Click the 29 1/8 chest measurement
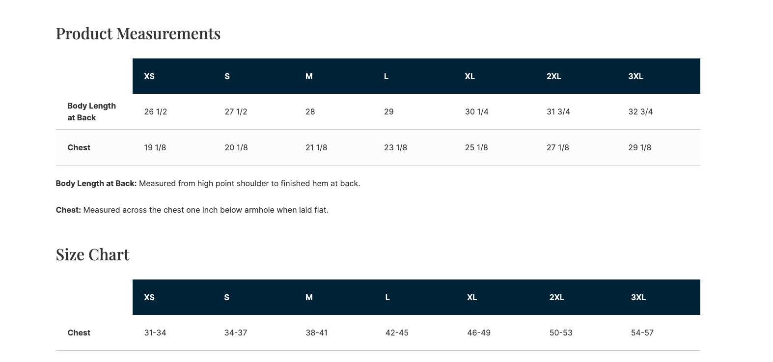The image size is (773, 362). [639, 147]
